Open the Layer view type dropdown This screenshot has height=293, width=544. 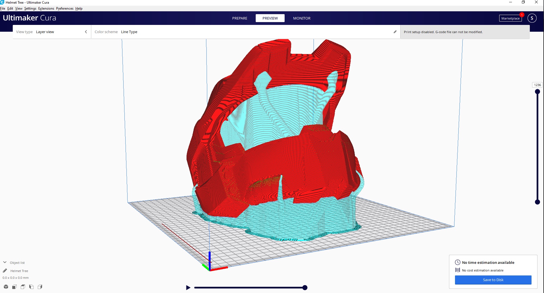tap(52, 32)
